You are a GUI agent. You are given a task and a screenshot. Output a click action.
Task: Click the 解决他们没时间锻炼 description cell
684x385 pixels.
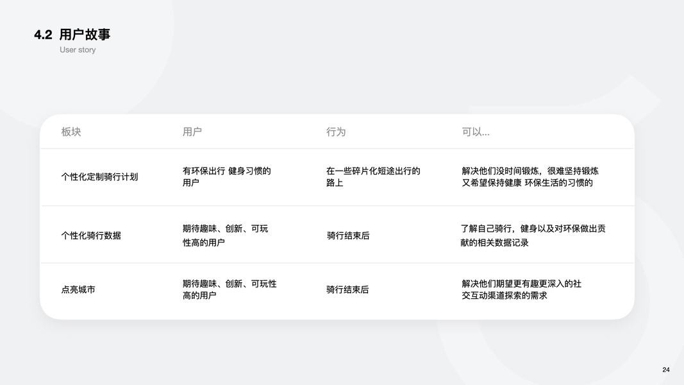[530, 177]
